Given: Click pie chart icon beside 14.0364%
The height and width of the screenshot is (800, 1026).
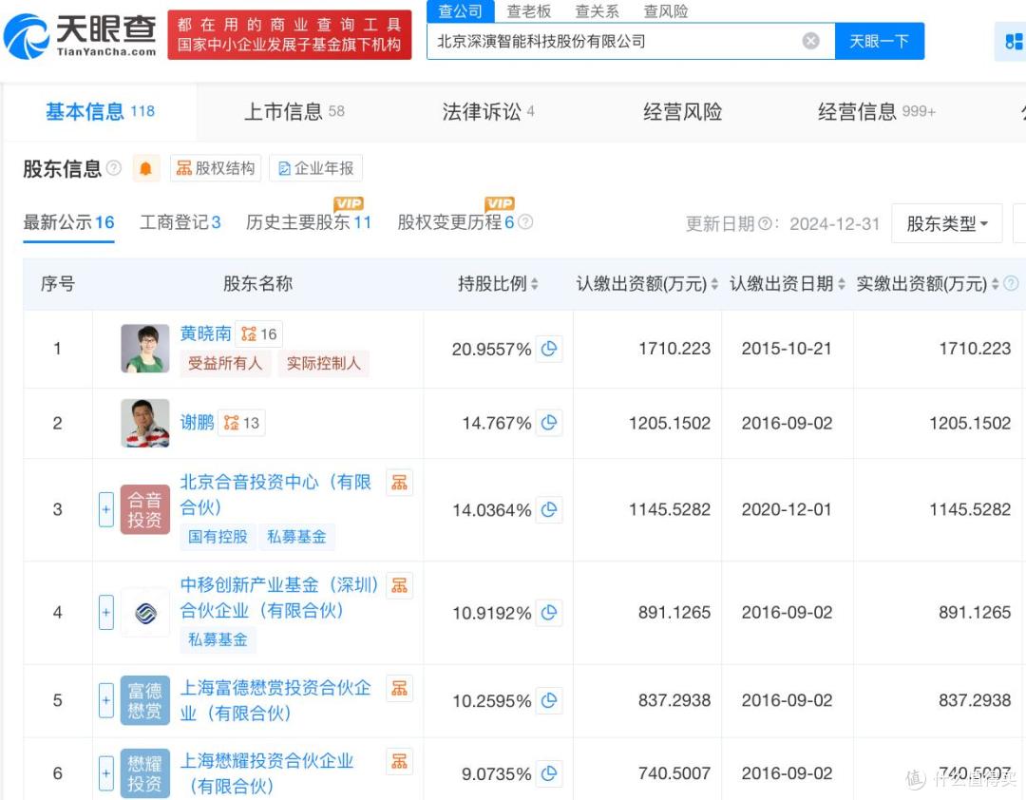Looking at the screenshot, I should (549, 509).
